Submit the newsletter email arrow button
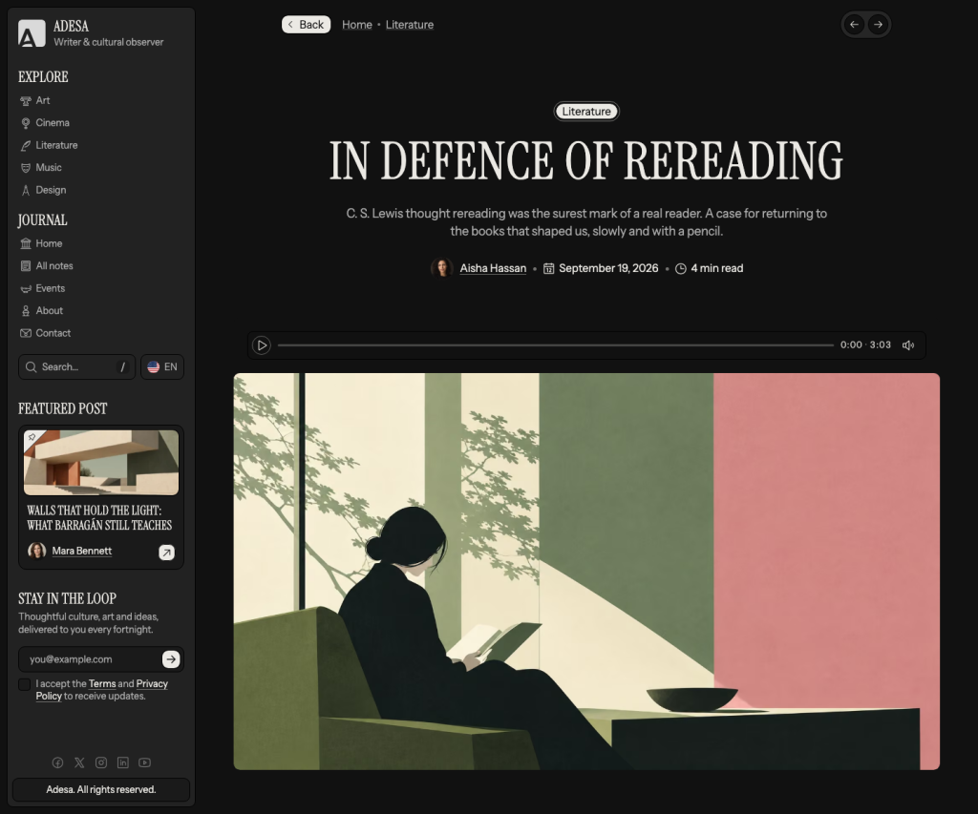 tap(171, 659)
